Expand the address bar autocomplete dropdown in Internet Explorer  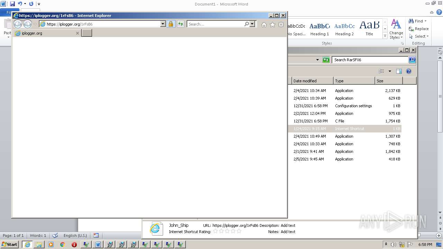coord(163,24)
